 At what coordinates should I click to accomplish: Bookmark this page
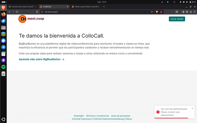point(37,12)
